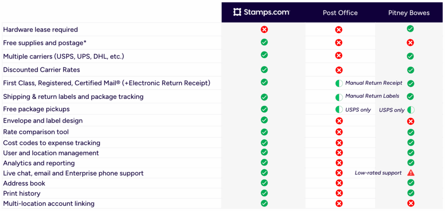Image resolution: width=445 pixels, height=211 pixels.
Task: Click Post Office red X for Discounted Carrier Rates
Action: pyautogui.click(x=339, y=70)
